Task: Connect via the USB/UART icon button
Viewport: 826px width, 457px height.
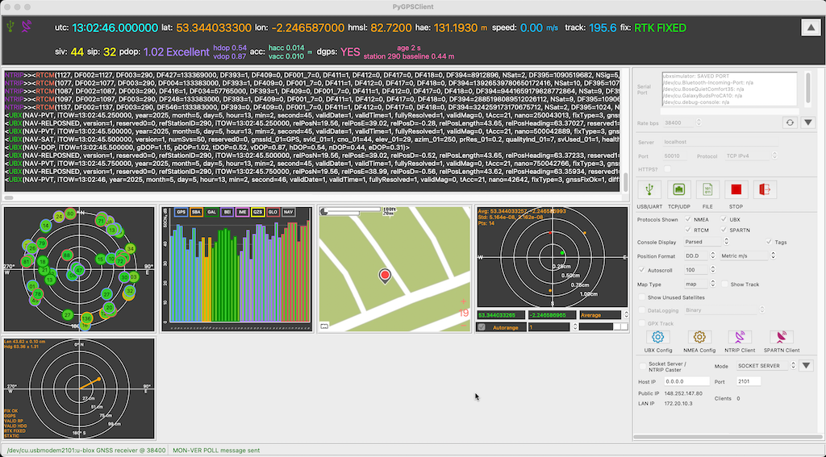Action: click(649, 189)
